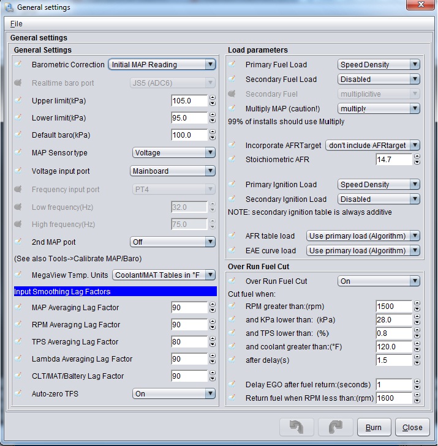Open the Incorporate AFRTarget dropdown

click(x=373, y=146)
